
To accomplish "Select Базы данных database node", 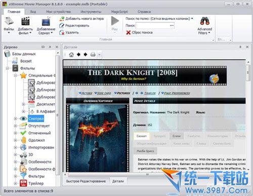I will 20,54.
